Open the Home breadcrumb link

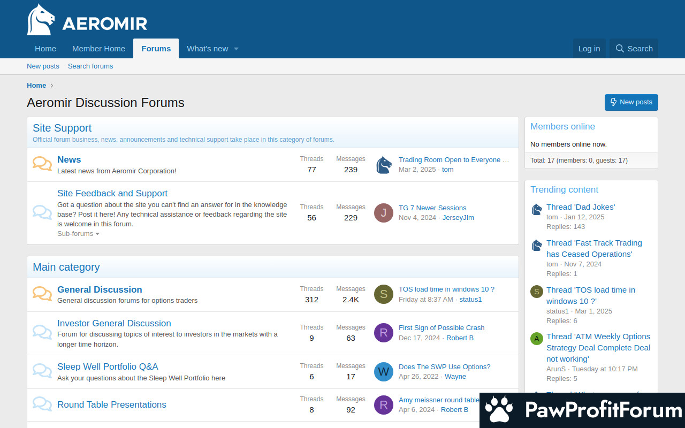[x=36, y=86]
